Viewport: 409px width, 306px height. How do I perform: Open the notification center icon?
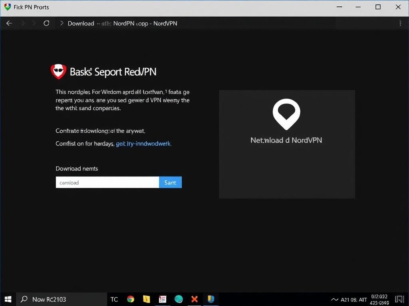coord(399,300)
